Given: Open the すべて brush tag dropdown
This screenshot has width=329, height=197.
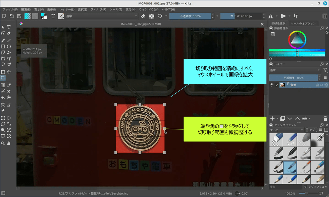Looking at the screenshot, I should (x=286, y=130).
